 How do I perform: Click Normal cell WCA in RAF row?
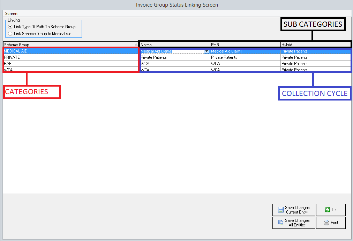click(175, 64)
